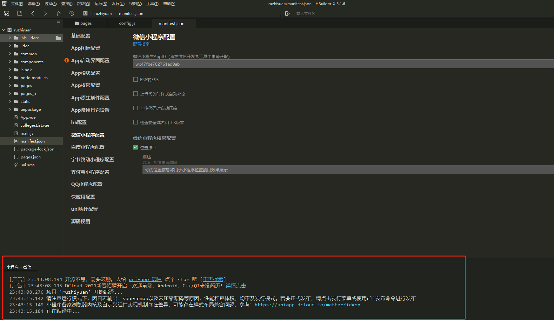Open the App图标配置 section
The width and height of the screenshot is (554, 320).
pyautogui.click(x=85, y=48)
